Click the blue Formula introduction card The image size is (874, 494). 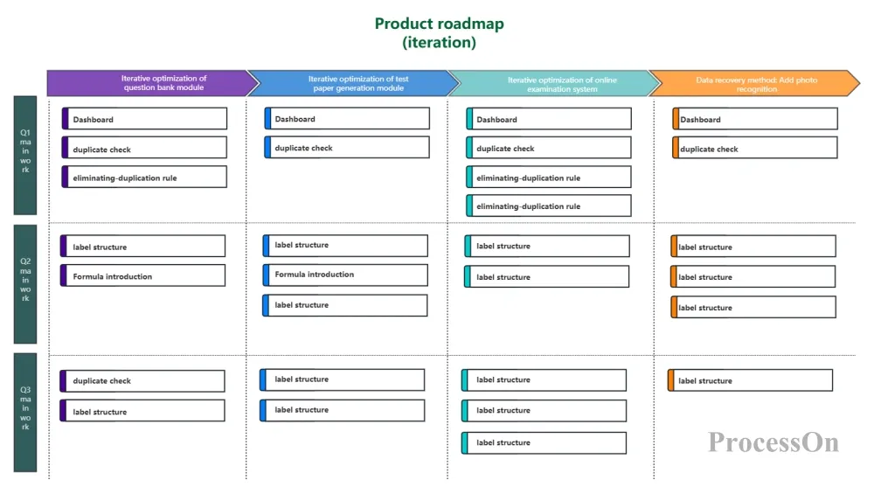(345, 275)
